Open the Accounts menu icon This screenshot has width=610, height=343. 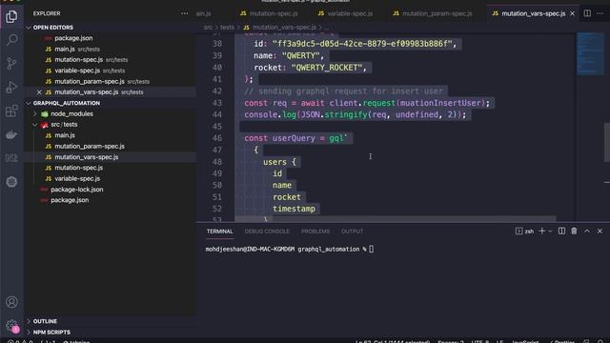point(11,302)
